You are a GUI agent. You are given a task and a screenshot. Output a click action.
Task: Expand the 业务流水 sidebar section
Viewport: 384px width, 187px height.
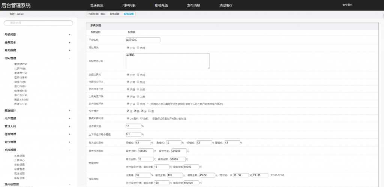69,42
